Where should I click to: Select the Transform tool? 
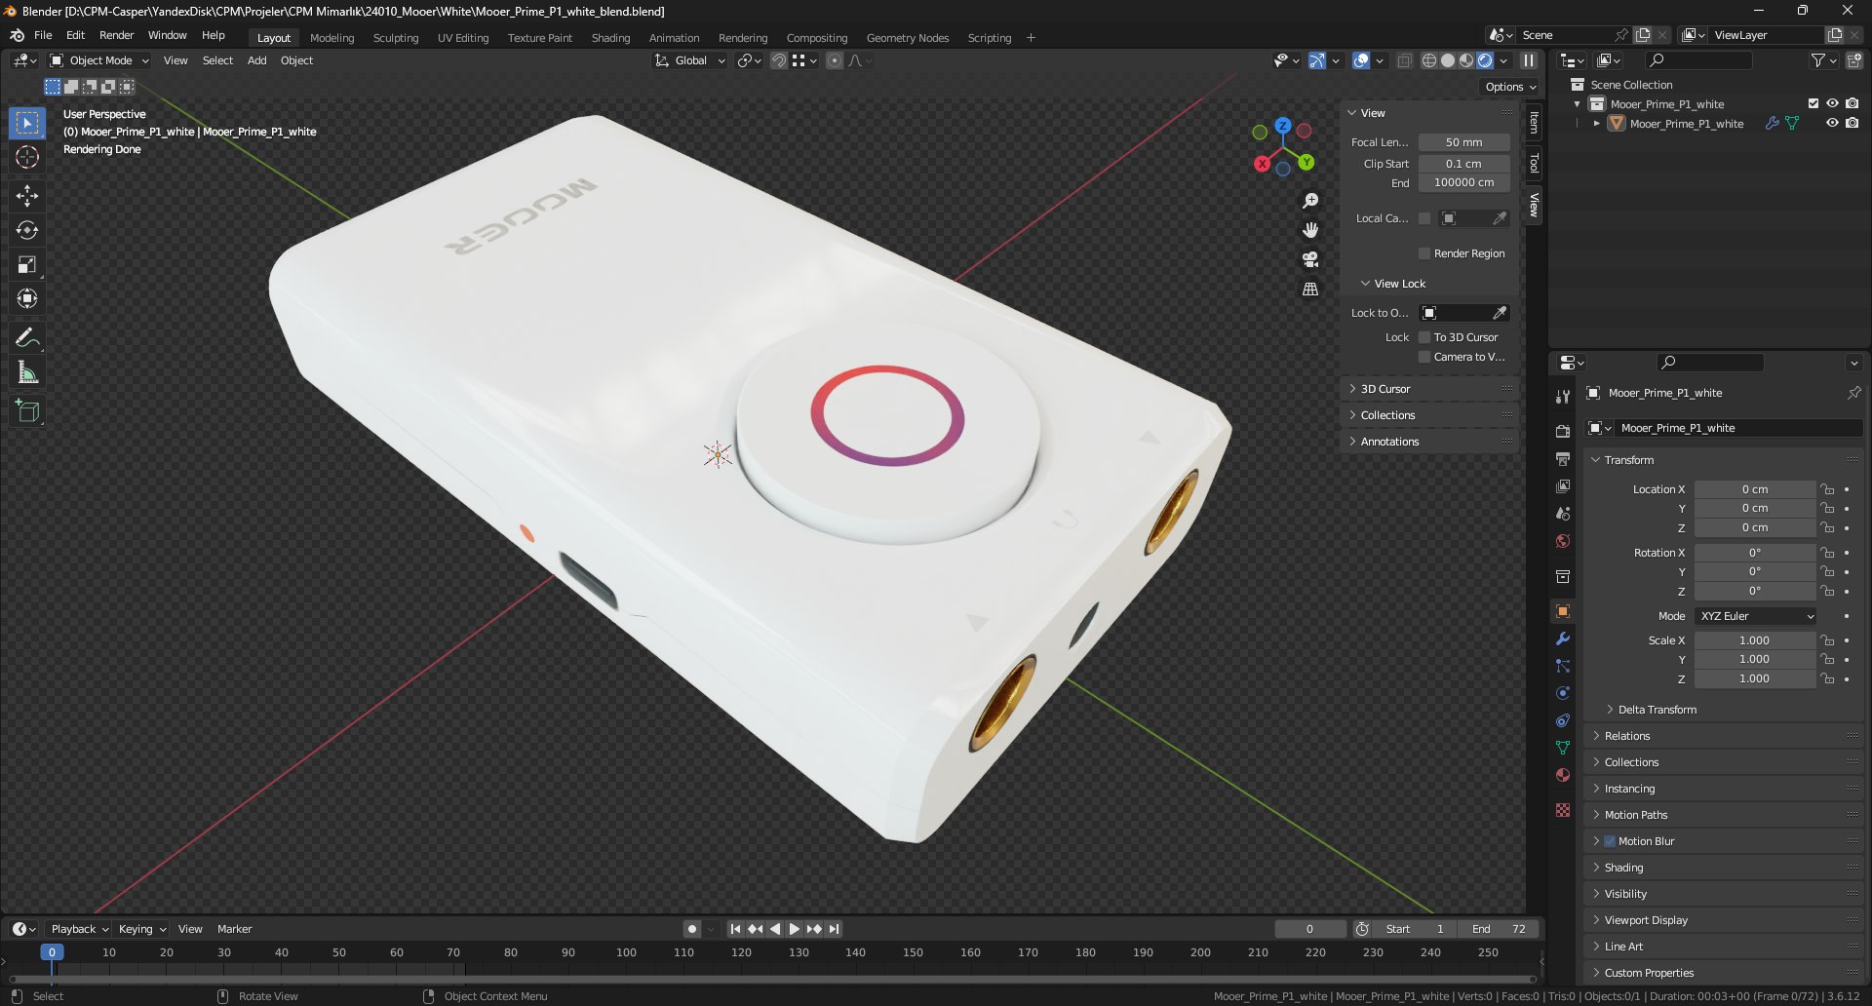pyautogui.click(x=27, y=298)
